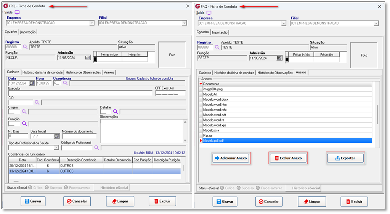Click the CID search magnifier
Image resolution: width=390 pixels, height=214 pixels.
(x=37, y=102)
